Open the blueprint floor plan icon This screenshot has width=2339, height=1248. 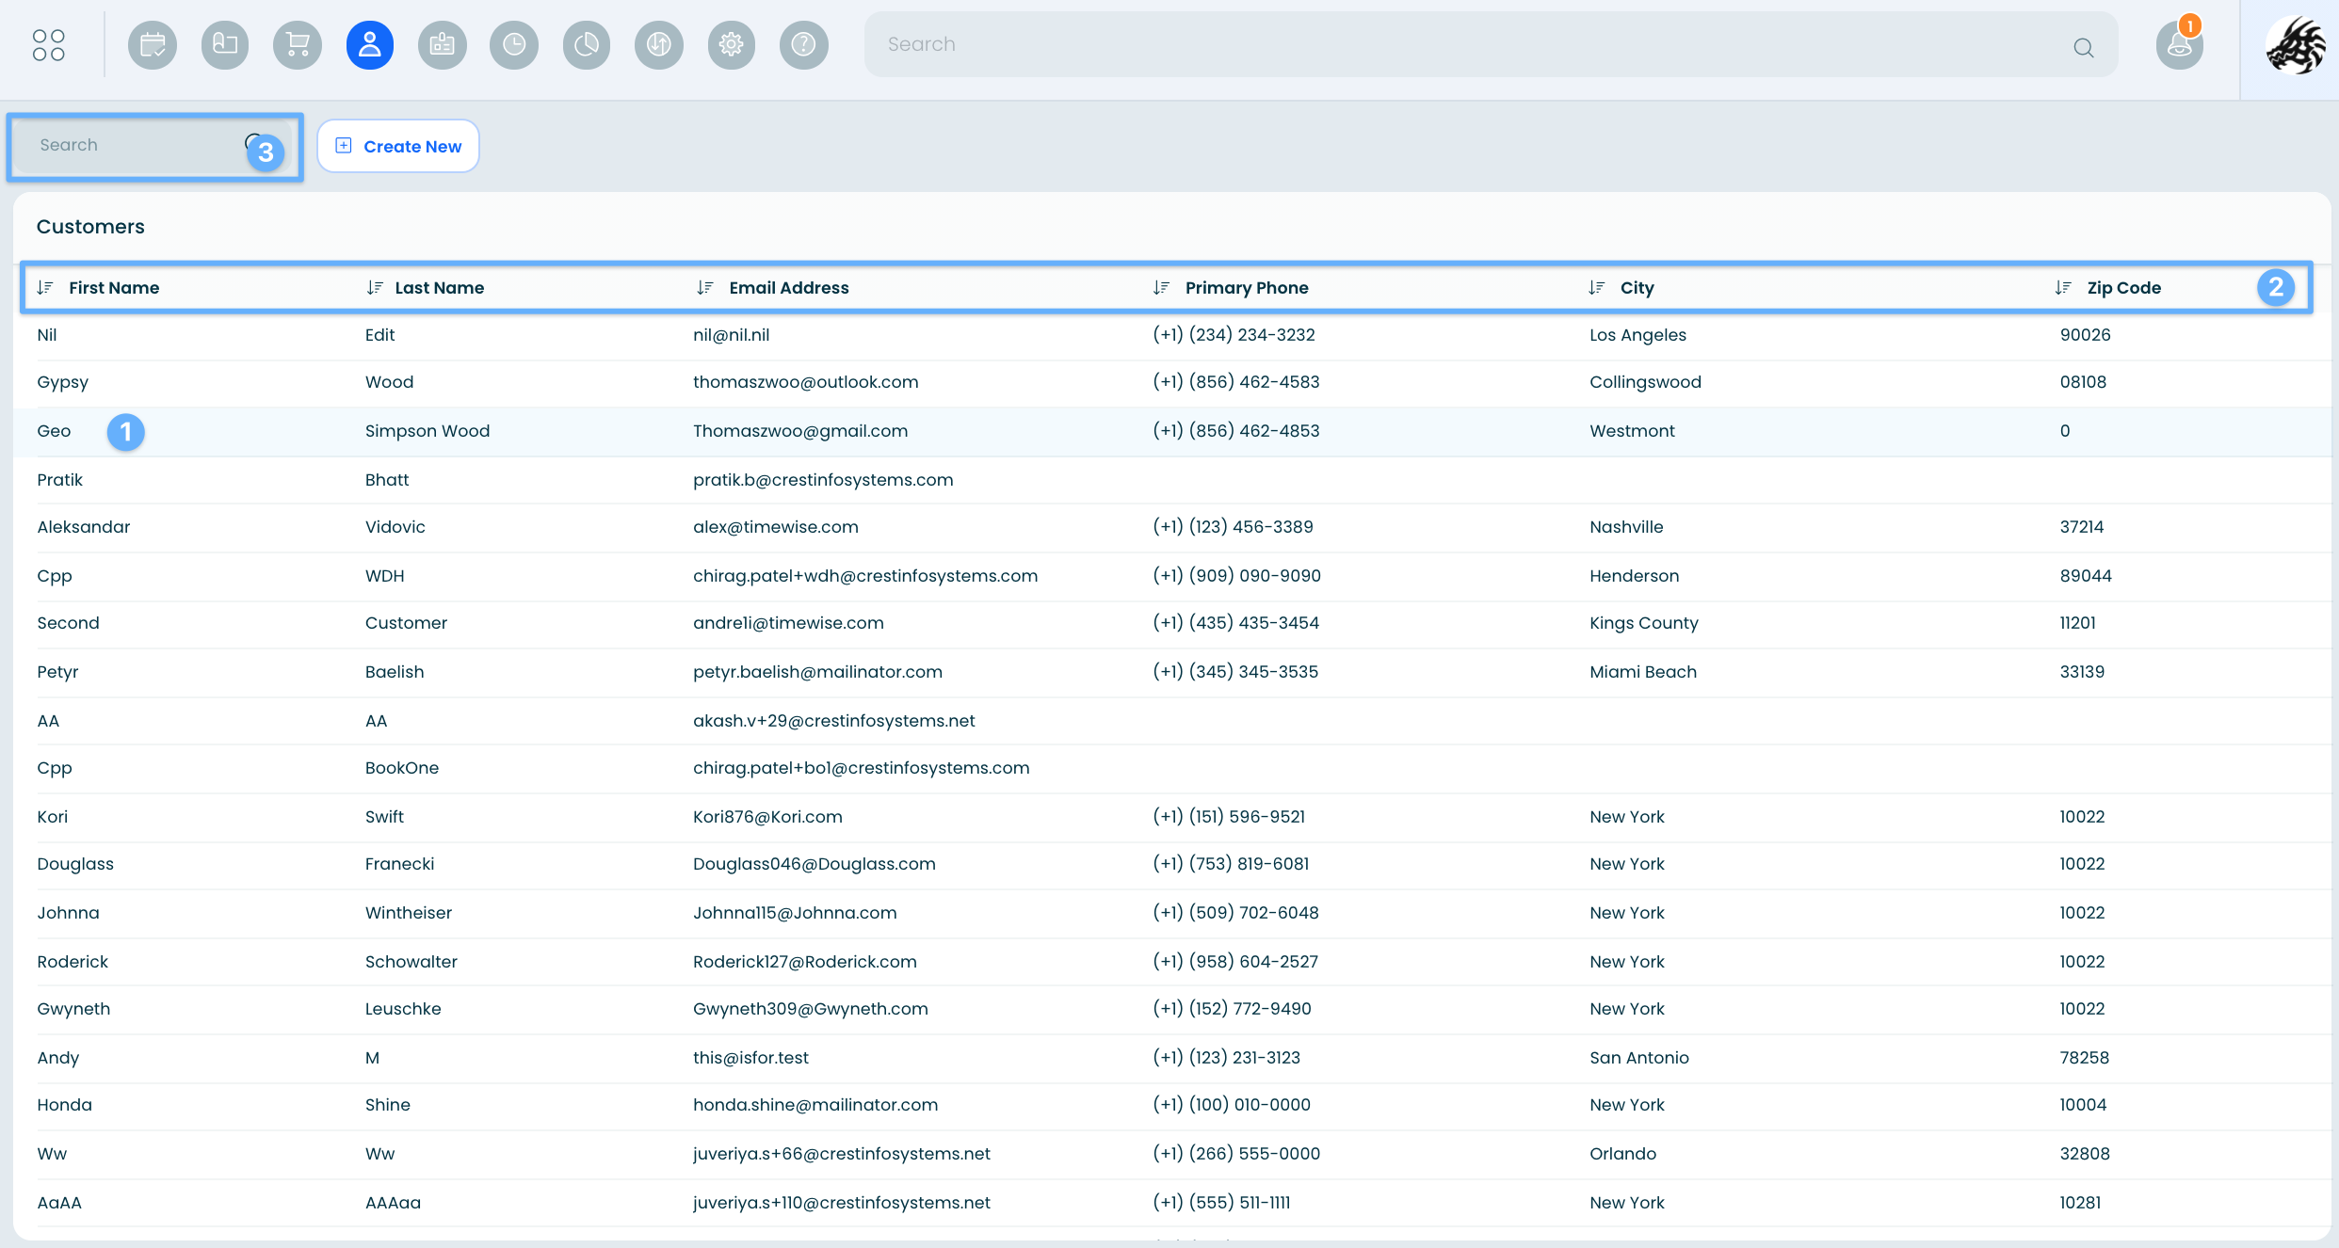point(225,44)
